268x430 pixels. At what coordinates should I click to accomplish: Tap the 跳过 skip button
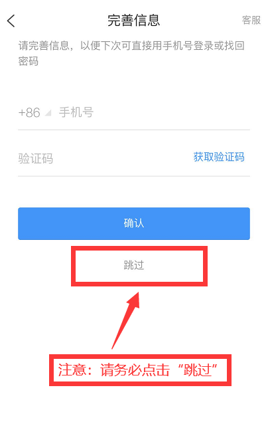[x=133, y=265]
